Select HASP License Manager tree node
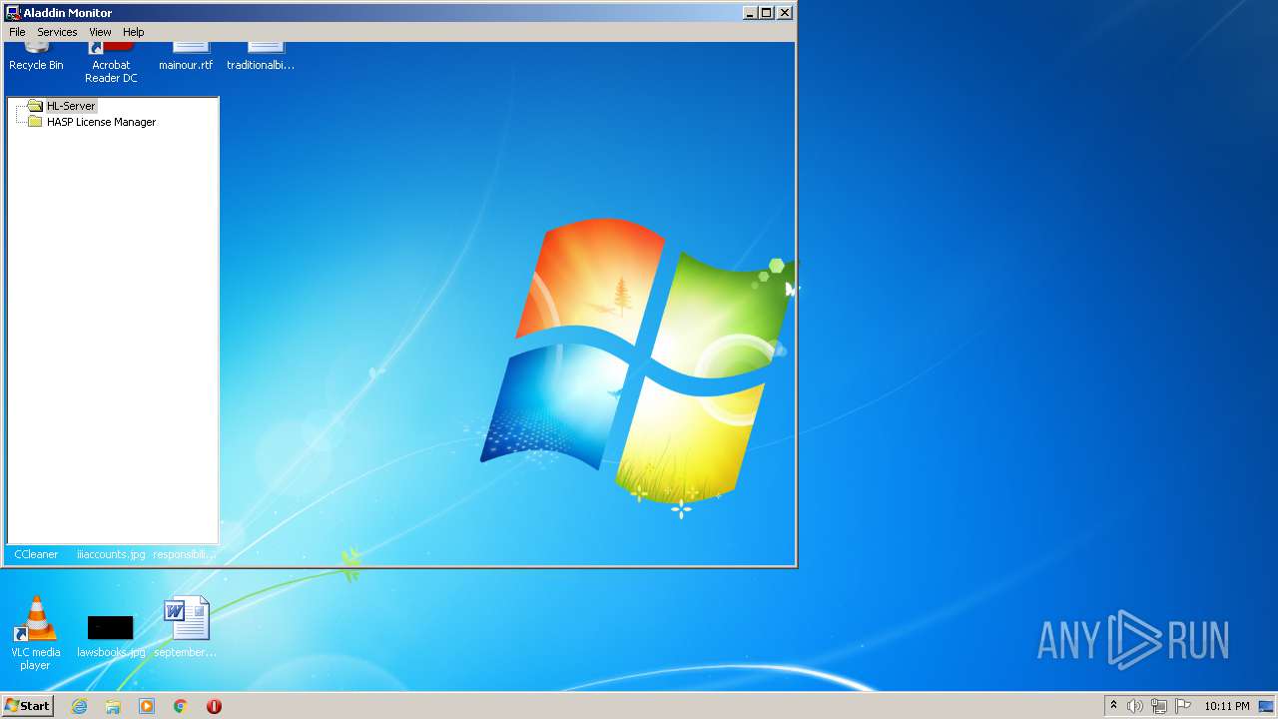Screen dimensions: 1278x719 pos(101,122)
